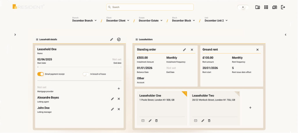The width and height of the screenshot is (298, 133).
Task: Edit letting agent Alexandre Boyes
Action: click(112, 99)
